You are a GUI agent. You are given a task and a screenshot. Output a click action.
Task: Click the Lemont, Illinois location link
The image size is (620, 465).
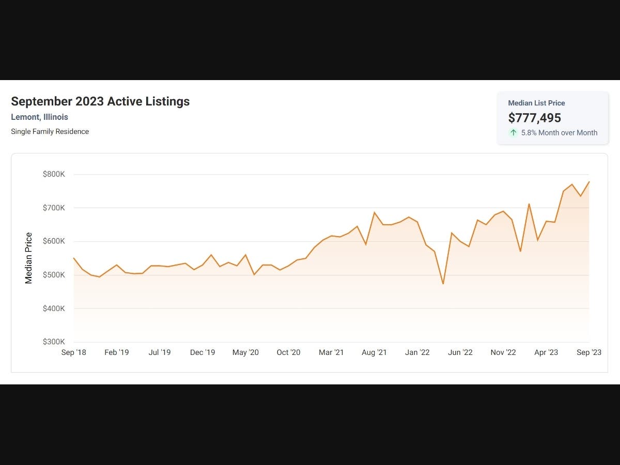[39, 117]
